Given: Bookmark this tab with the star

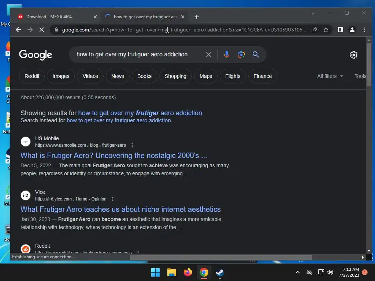Looking at the screenshot, I should click(x=326, y=30).
